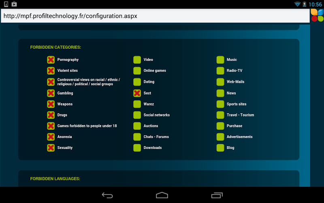This screenshot has height=203, width=324.
Task: Forbid the News category
Action: [220, 93]
